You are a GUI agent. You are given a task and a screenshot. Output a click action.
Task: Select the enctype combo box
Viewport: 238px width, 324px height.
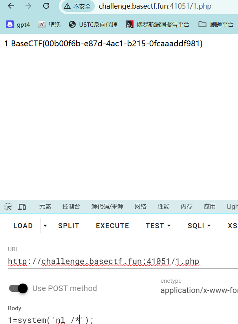pyautogui.click(x=199, y=290)
